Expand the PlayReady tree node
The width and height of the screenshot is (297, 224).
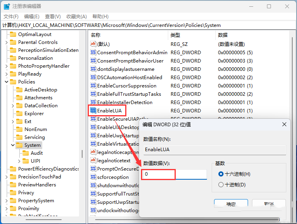click(x=6, y=74)
